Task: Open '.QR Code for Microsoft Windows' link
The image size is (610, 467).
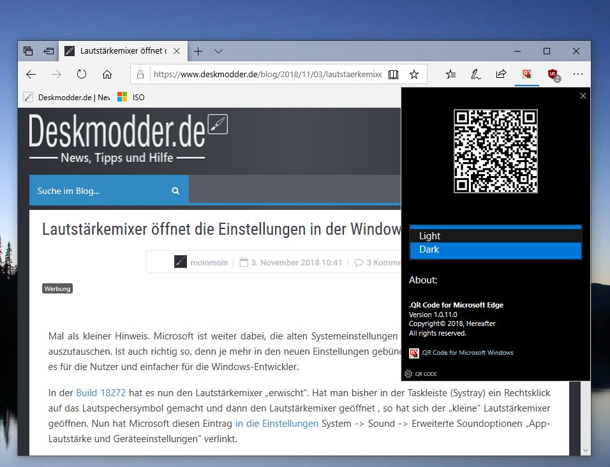Action: click(467, 353)
